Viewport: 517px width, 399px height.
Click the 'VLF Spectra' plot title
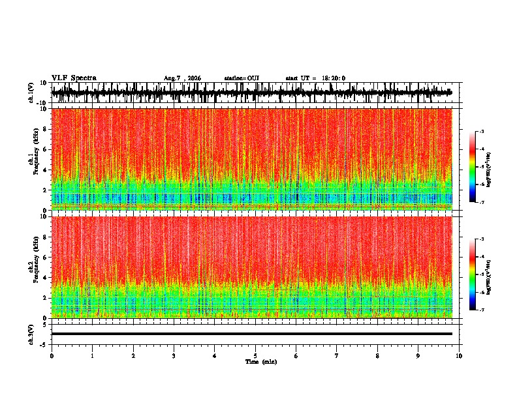(74, 78)
